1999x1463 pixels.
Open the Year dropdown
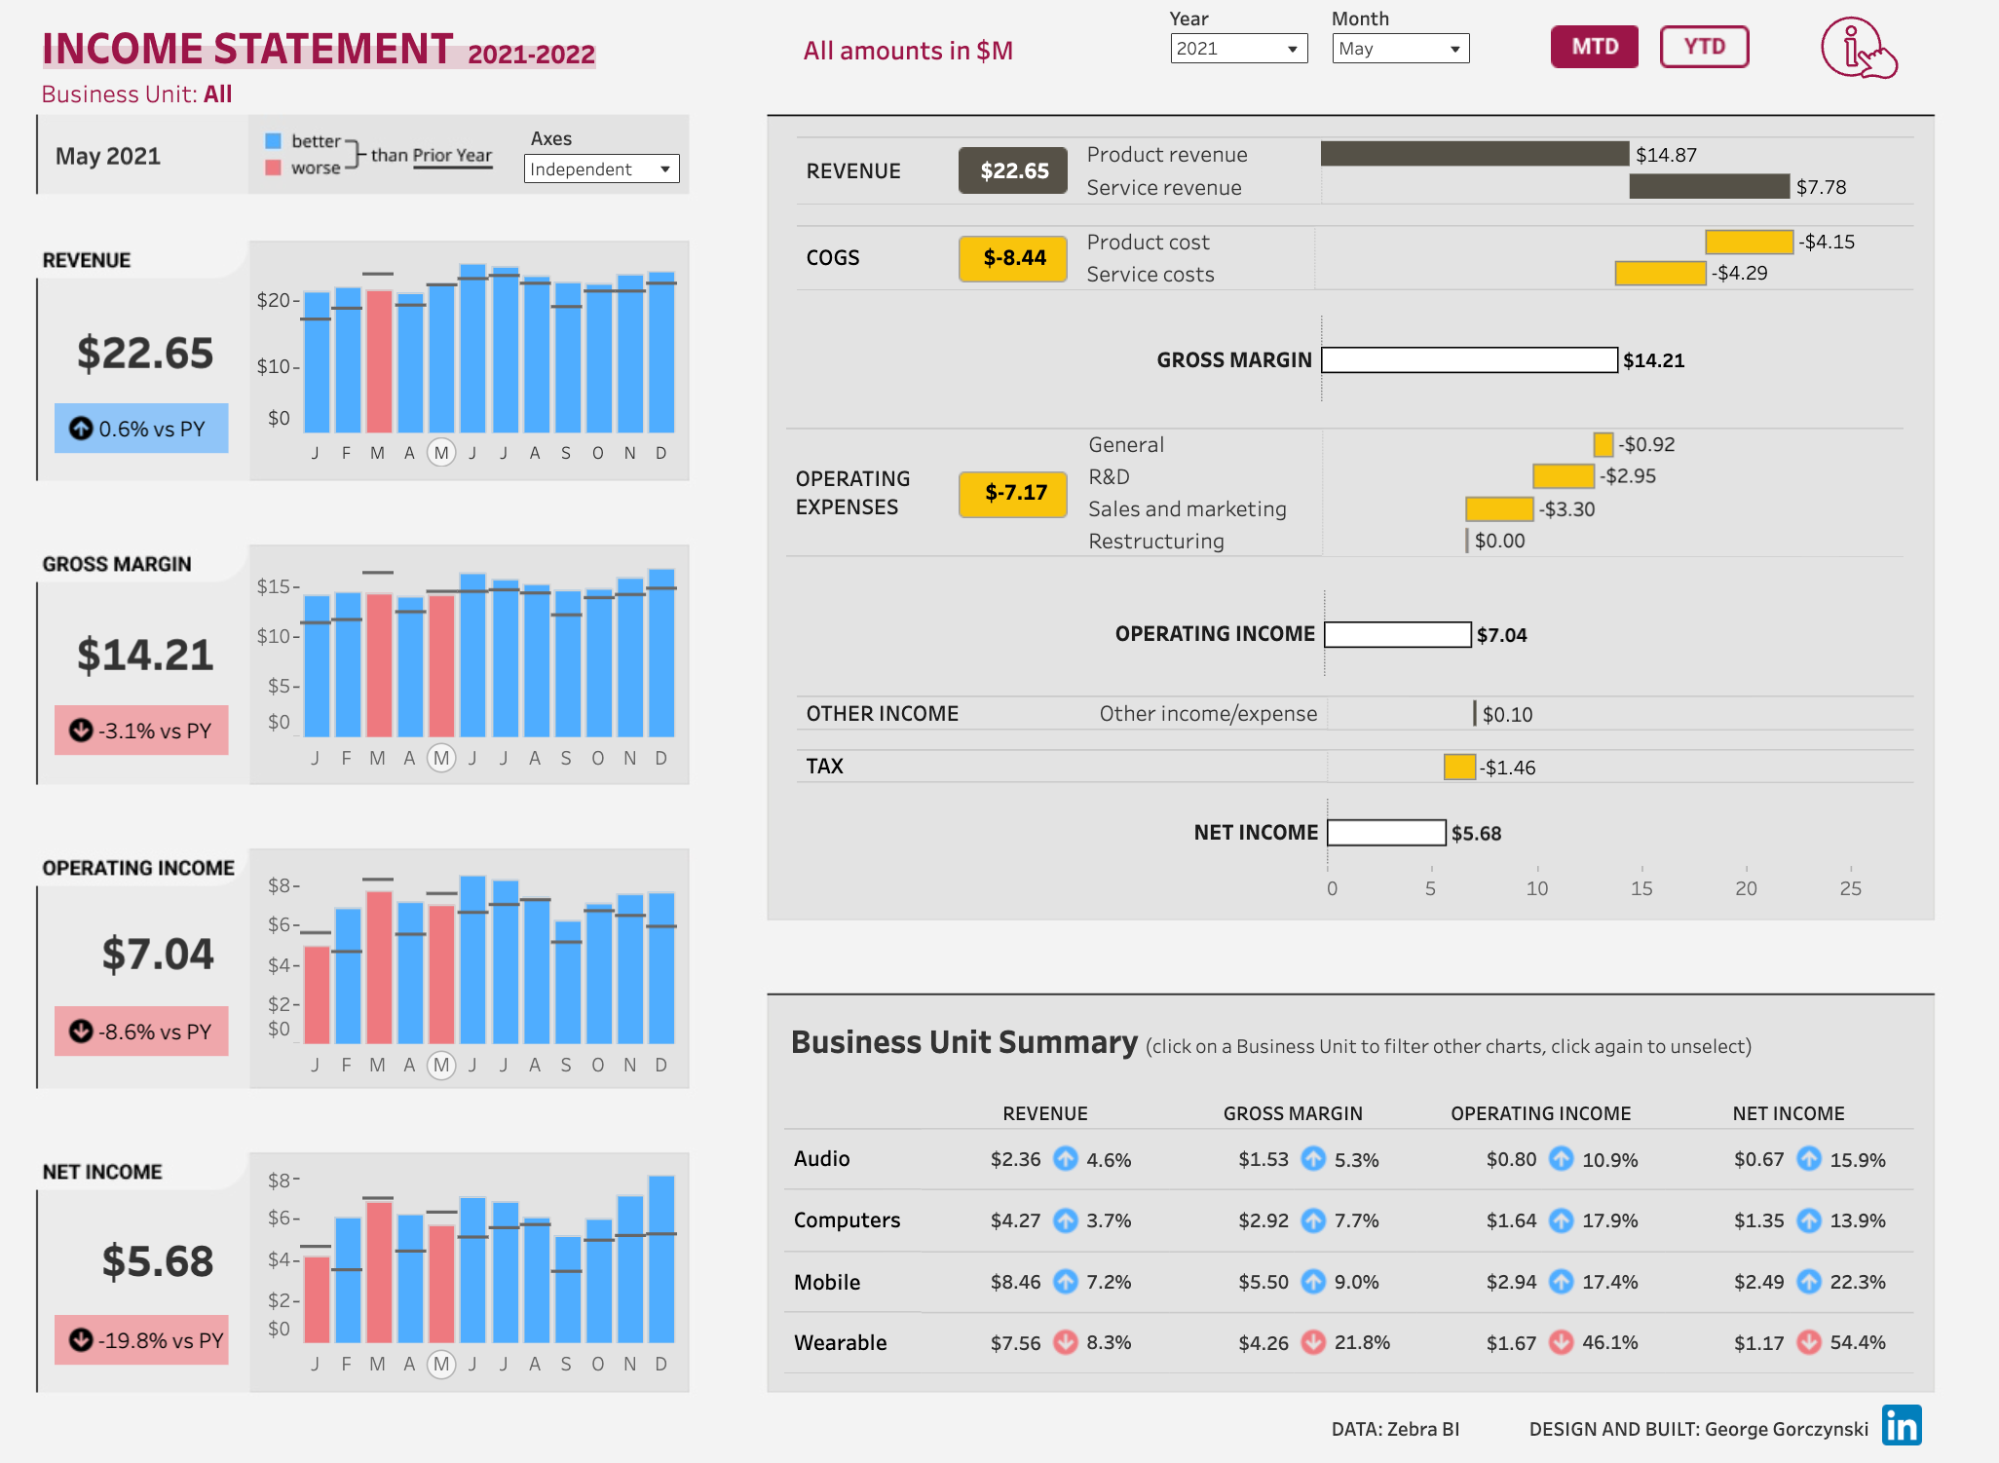pyautogui.click(x=1238, y=49)
